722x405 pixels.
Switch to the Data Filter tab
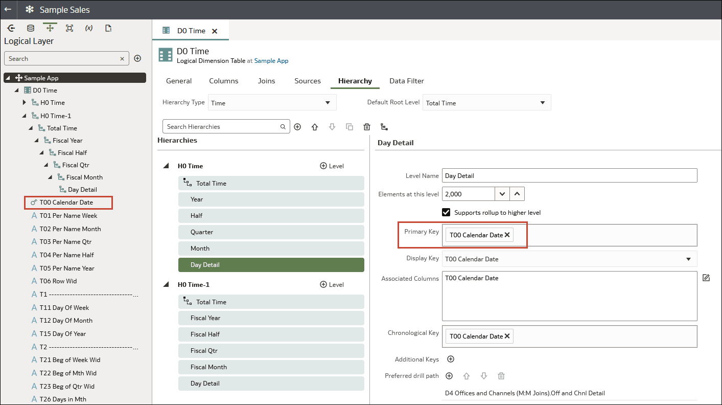pyautogui.click(x=406, y=81)
